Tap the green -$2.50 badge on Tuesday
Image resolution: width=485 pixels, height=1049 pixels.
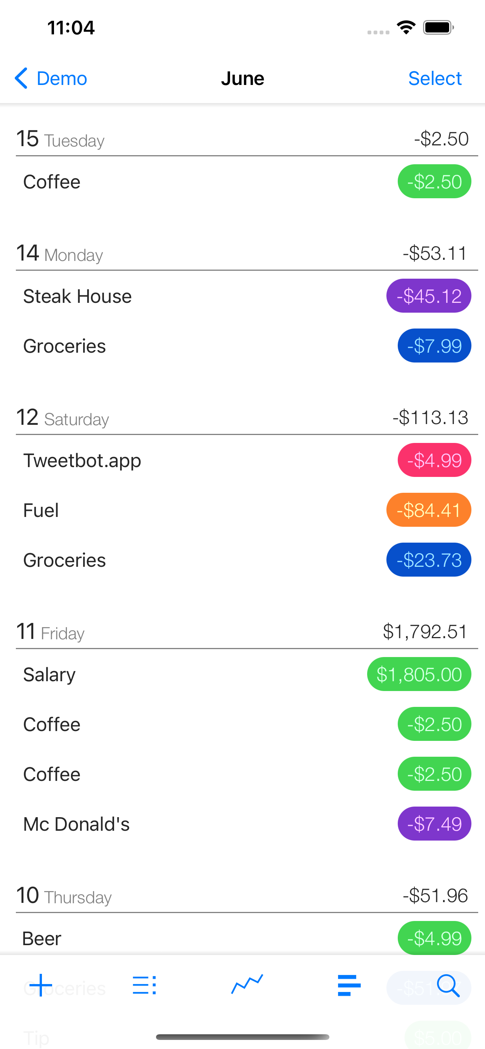434,182
